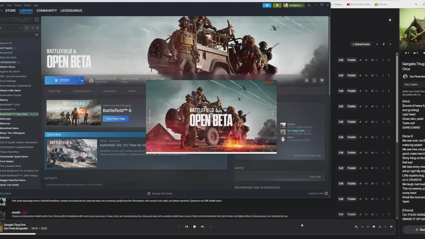This screenshot has height=239, width=425.
Task: Click clock recent-activity icon in sidebar
Action: click(x=33, y=28)
